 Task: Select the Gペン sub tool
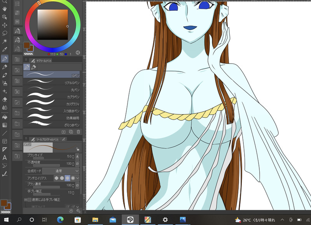coord(52,74)
